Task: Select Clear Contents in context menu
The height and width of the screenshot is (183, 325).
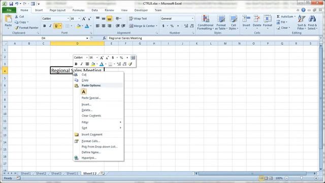Action: (99, 116)
